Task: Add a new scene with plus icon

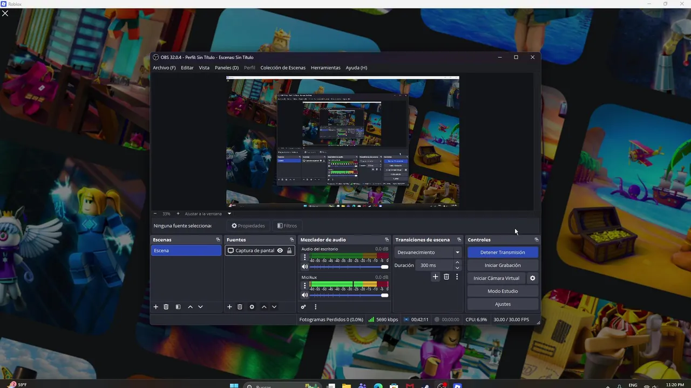Action: coord(156,307)
